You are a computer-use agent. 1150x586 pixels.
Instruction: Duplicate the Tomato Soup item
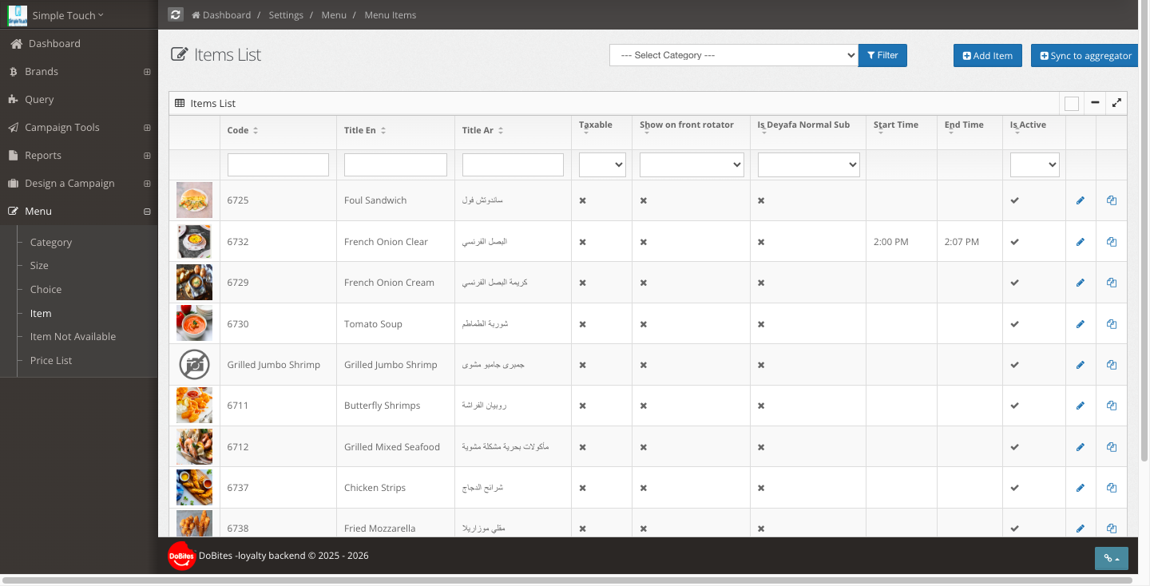pos(1112,324)
